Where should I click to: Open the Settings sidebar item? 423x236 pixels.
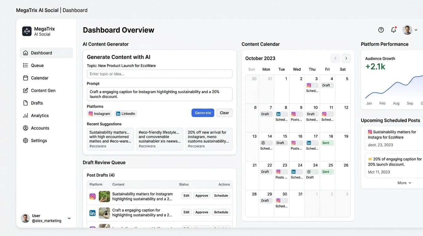[x=46, y=140]
